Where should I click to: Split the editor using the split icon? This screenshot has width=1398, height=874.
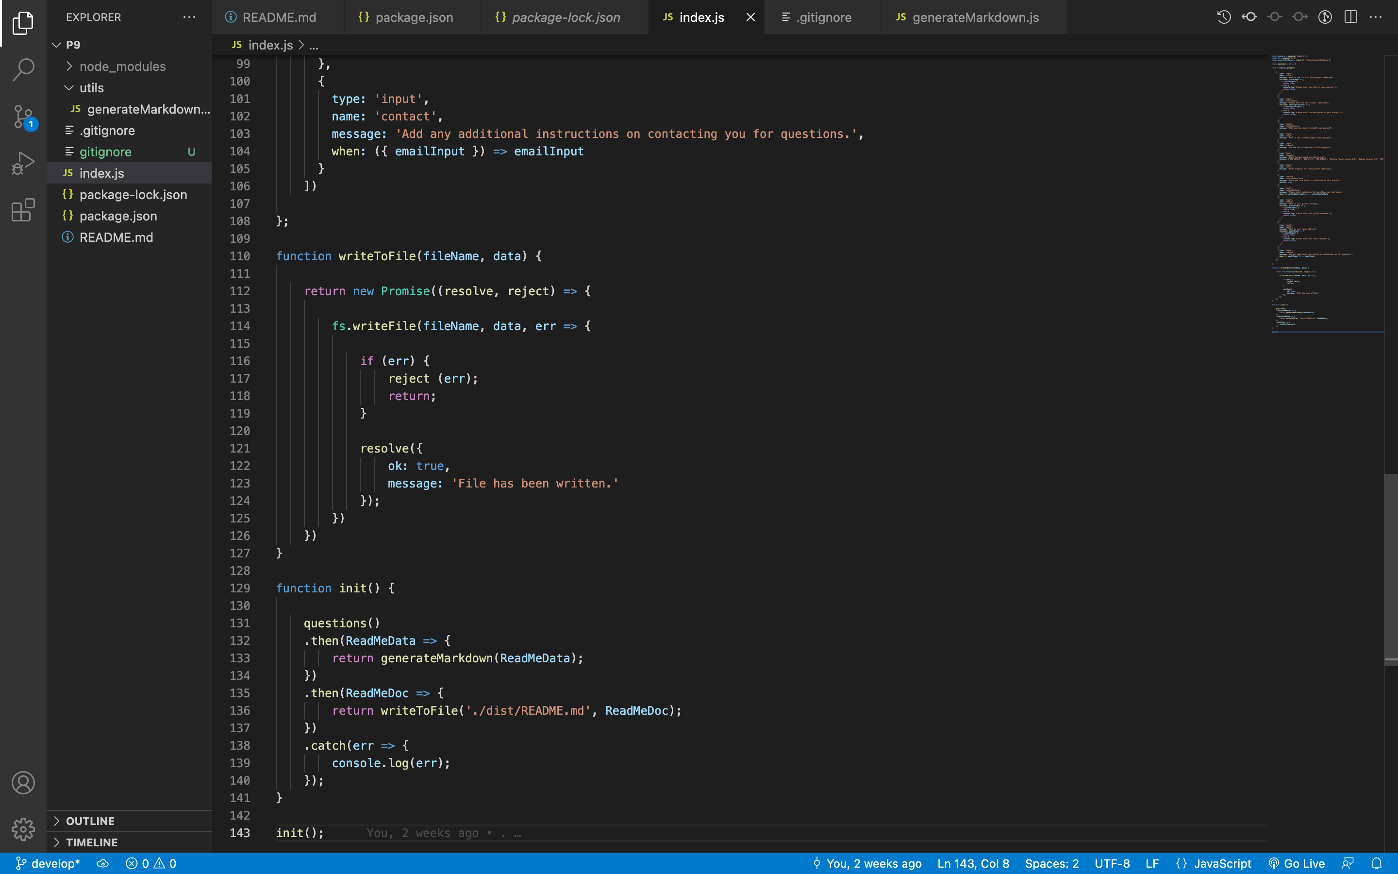1351,17
